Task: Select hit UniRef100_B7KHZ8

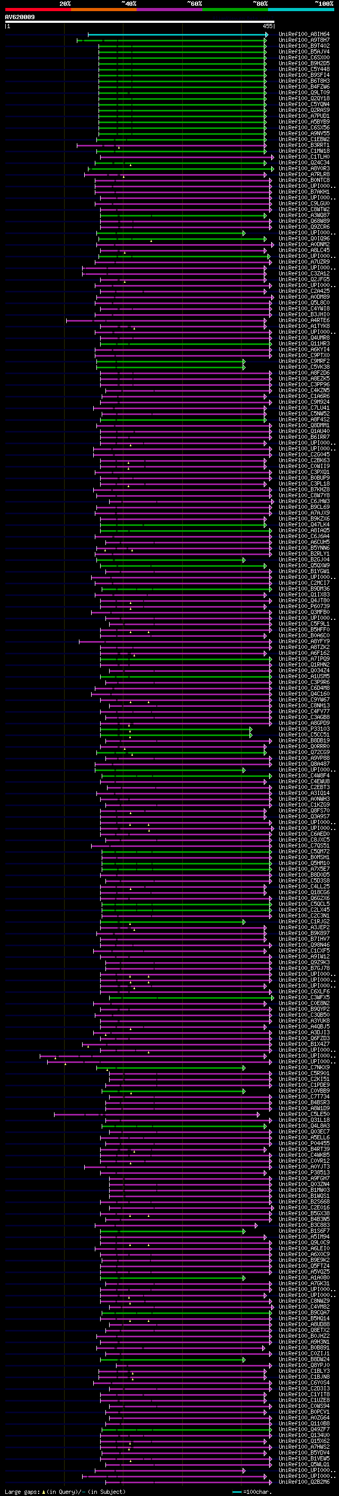Action: click(x=304, y=490)
